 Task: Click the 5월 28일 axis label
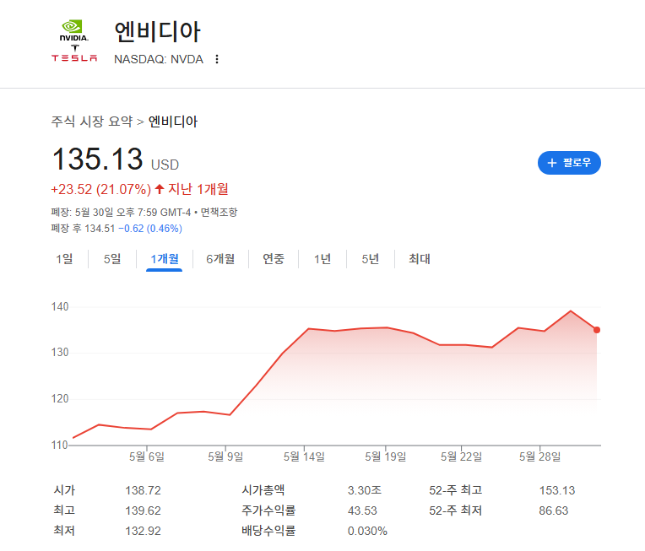[x=539, y=456]
